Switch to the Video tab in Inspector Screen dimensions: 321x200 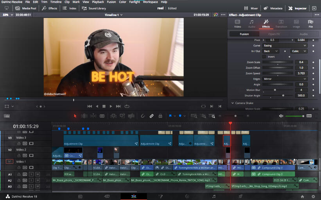point(237,23)
